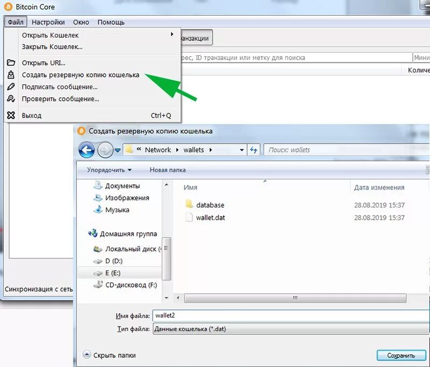Click the Документы library icon
The width and height of the screenshot is (430, 367).
(x=98, y=185)
